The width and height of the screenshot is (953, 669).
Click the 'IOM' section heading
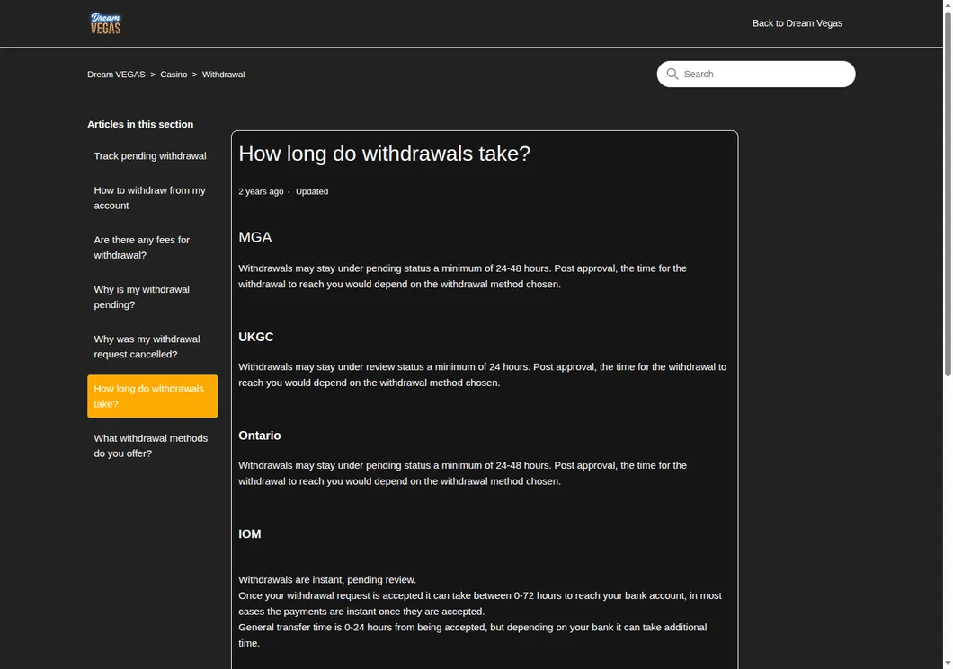point(249,534)
